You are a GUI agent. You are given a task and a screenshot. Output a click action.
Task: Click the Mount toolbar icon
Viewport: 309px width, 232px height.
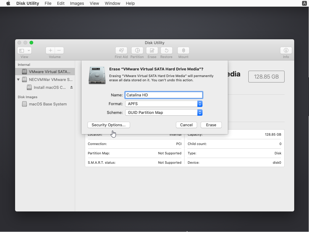(183, 50)
